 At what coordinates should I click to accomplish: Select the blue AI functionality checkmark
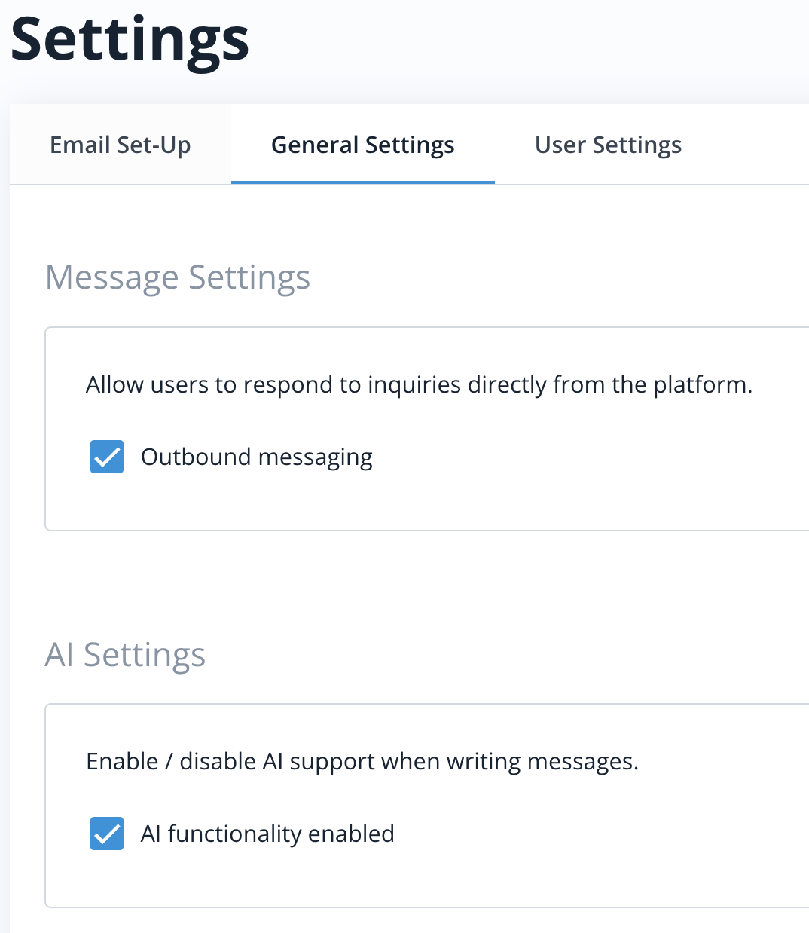coord(106,834)
